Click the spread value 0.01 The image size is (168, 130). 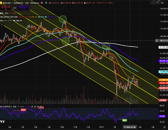tap(15, 8)
